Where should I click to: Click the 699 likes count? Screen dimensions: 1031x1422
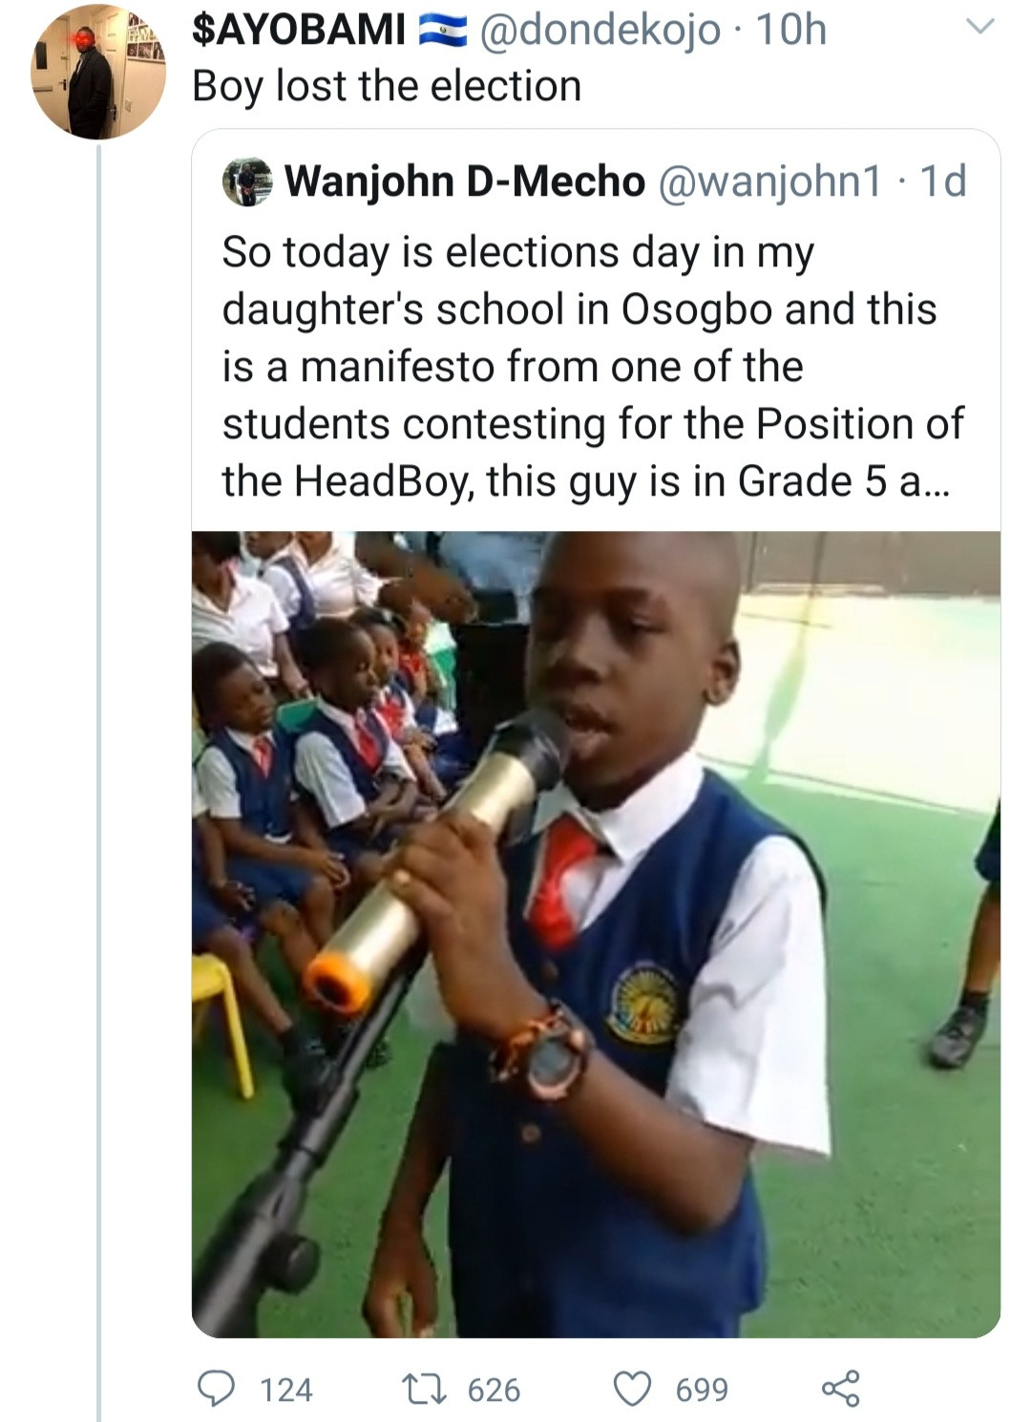tap(702, 1390)
